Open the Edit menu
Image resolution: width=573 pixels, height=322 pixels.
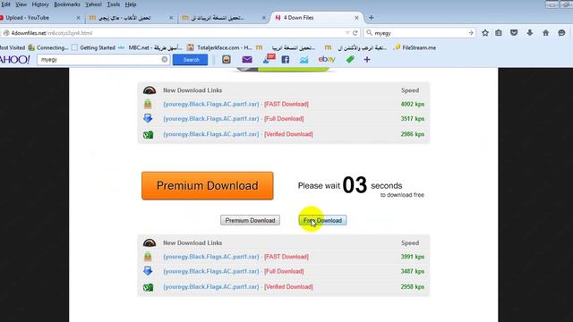tap(6, 4)
